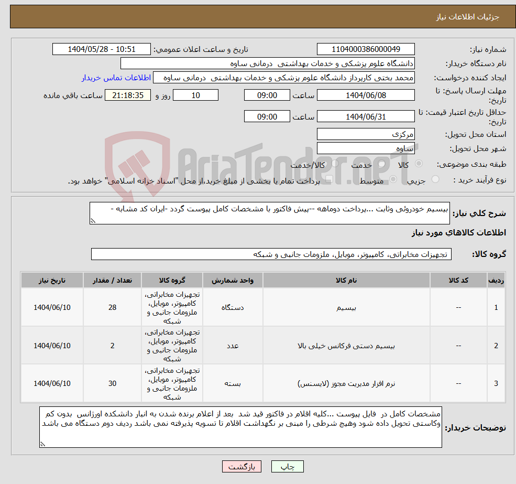Click the announcement date field 1404/05/28 - 10:51
The height and width of the screenshot is (484, 516).
pos(101,49)
